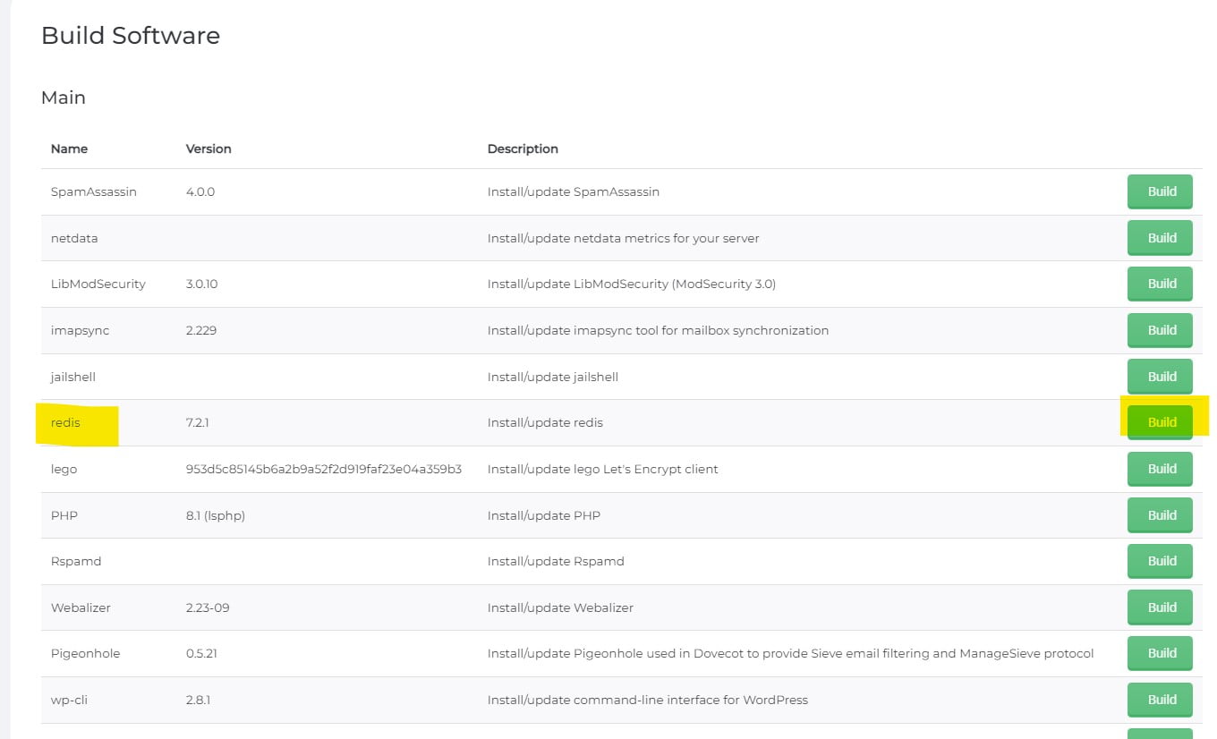This screenshot has height=739, width=1217.
Task: Select the SpamAssassin row name
Action: [93, 191]
